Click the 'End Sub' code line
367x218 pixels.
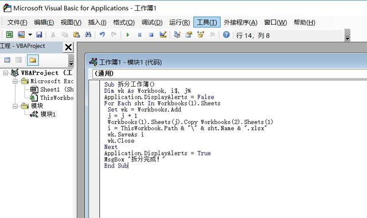(x=116, y=166)
